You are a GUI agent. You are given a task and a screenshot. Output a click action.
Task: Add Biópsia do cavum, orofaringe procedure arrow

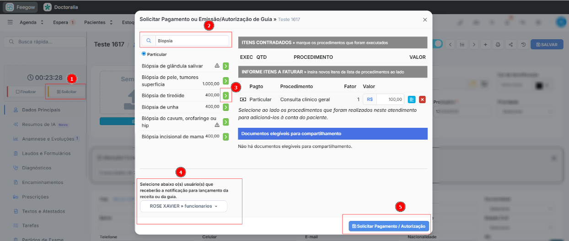pyautogui.click(x=226, y=122)
